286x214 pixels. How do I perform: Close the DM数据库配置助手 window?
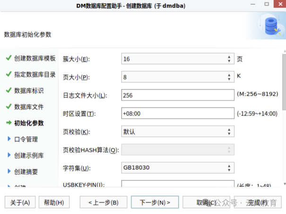[x=280, y=4]
